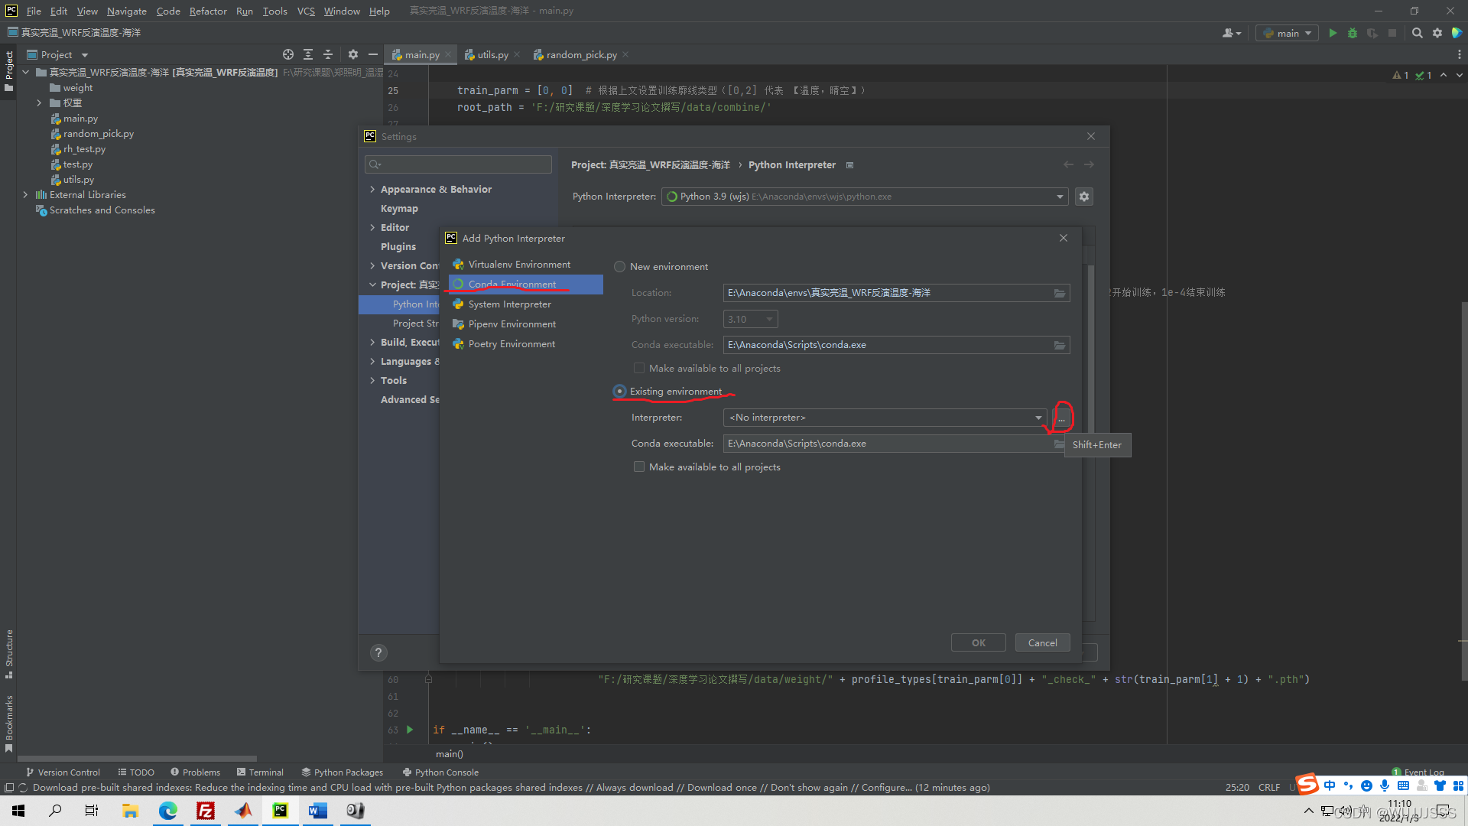Select the Existing environment radio button
Image resolution: width=1468 pixels, height=826 pixels.
point(619,390)
